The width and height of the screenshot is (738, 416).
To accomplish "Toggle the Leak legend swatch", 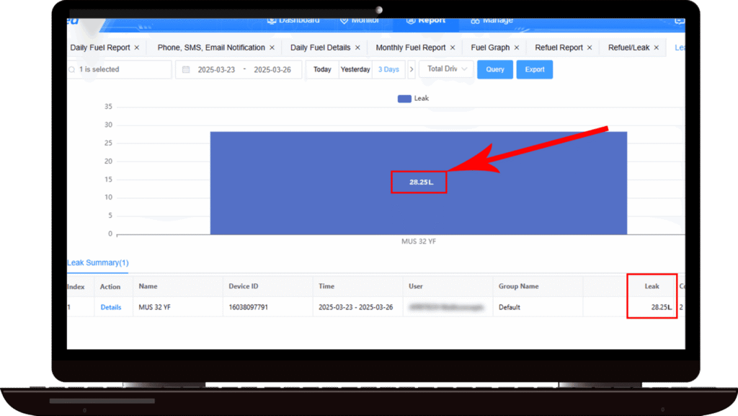I will 404,98.
